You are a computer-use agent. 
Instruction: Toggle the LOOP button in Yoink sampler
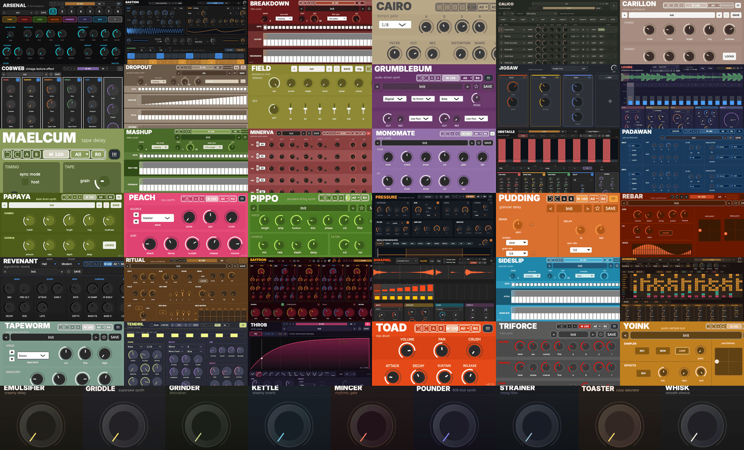point(682,351)
